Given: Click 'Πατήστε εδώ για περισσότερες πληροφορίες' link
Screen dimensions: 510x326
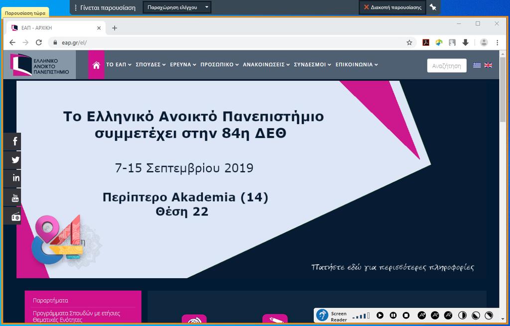Looking at the screenshot, I should [392, 267].
